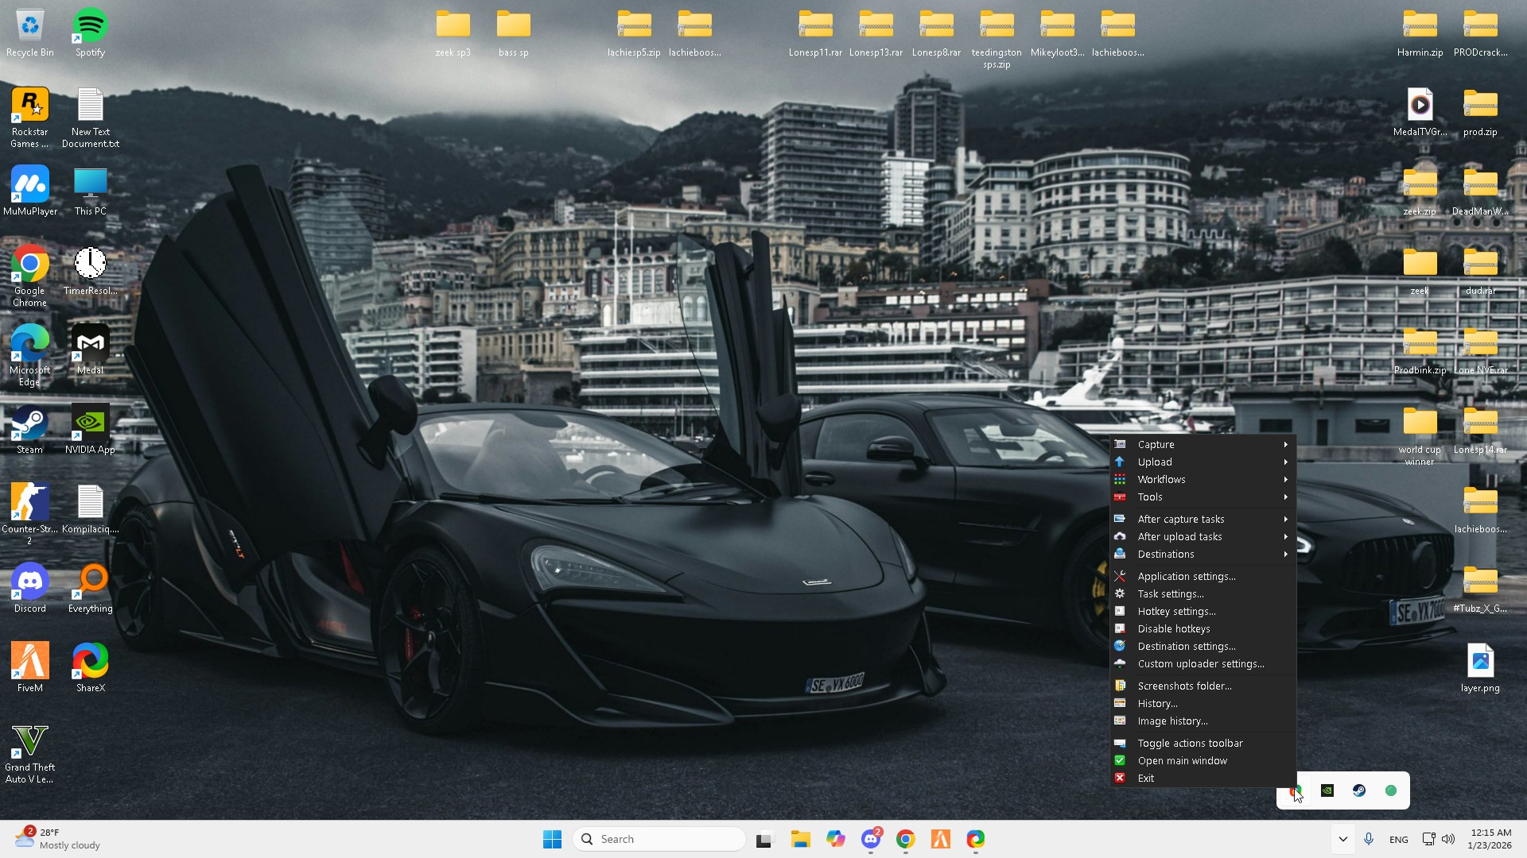The image size is (1527, 858).
Task: Open the Discord desktop shortcut
Action: (29, 582)
